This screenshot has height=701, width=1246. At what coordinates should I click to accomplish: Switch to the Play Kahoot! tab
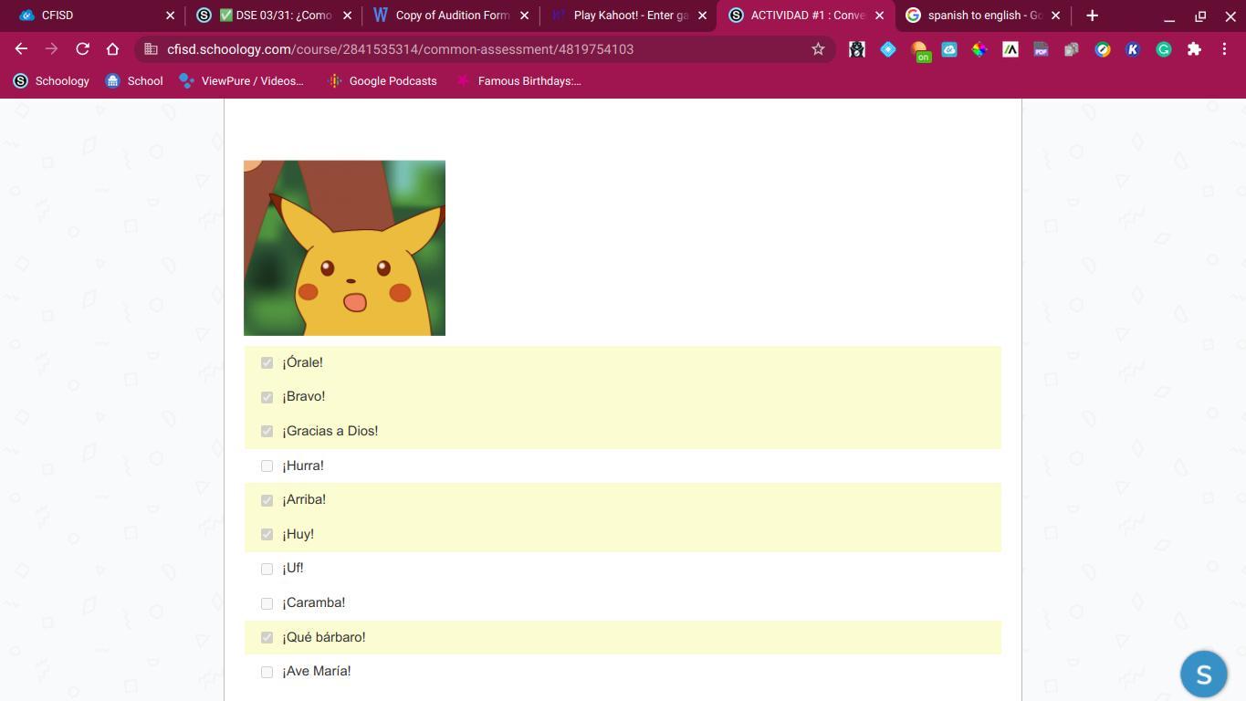(629, 16)
